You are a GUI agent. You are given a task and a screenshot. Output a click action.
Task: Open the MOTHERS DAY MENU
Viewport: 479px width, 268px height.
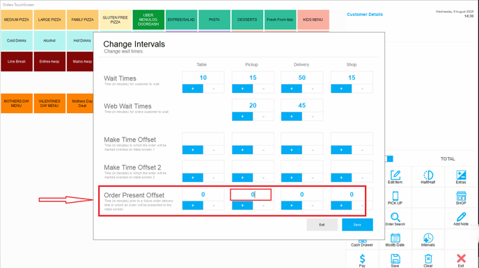click(x=17, y=103)
